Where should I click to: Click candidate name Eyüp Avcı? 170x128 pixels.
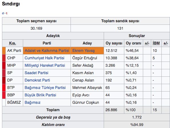(81, 95)
